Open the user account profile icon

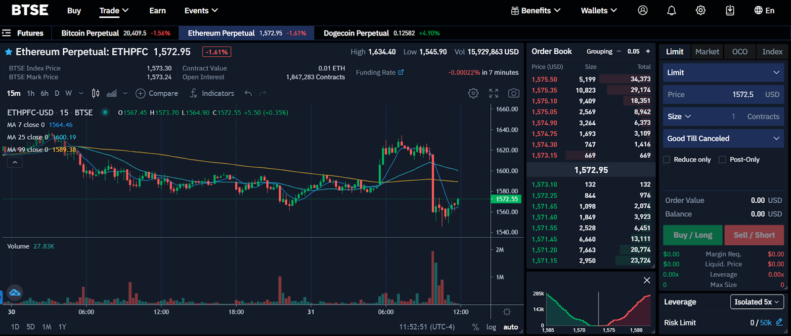point(643,10)
